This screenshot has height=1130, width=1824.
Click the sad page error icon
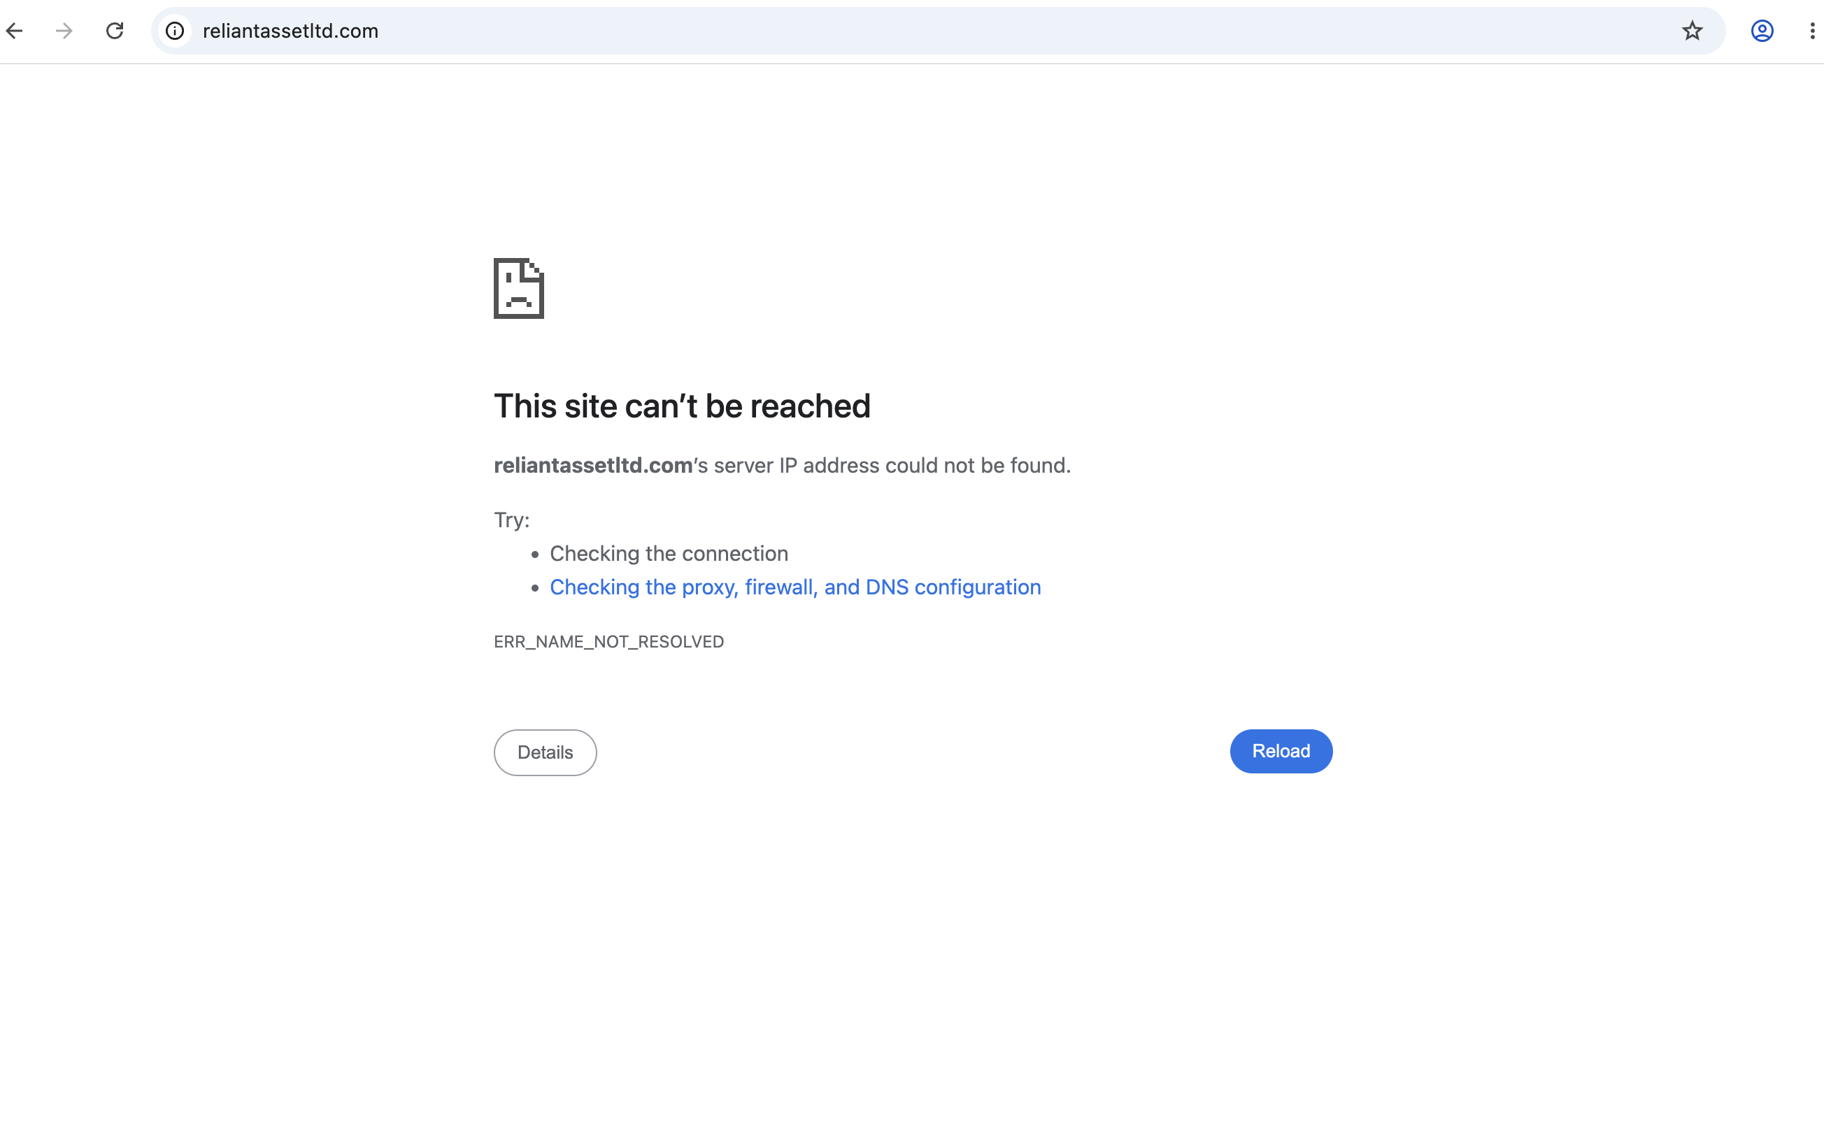coord(519,289)
